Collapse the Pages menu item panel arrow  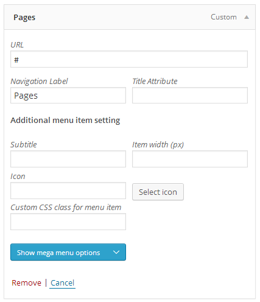[x=247, y=17]
